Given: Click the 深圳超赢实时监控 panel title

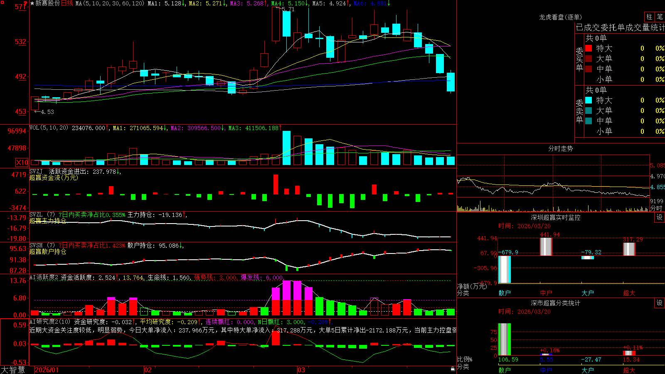Looking at the screenshot, I should [555, 217].
